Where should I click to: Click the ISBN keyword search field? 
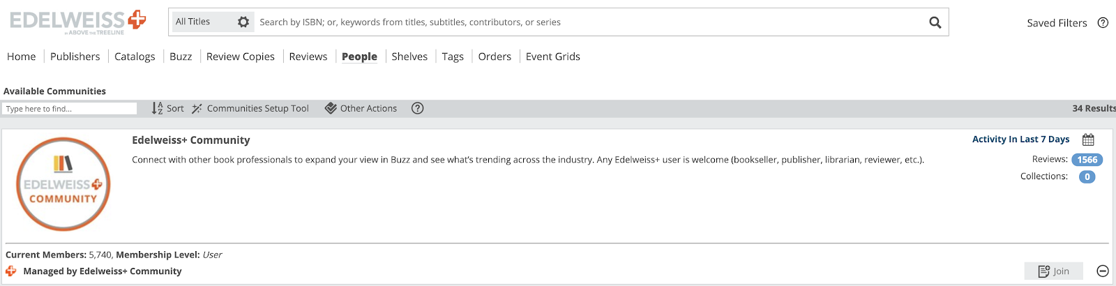[x=586, y=22]
